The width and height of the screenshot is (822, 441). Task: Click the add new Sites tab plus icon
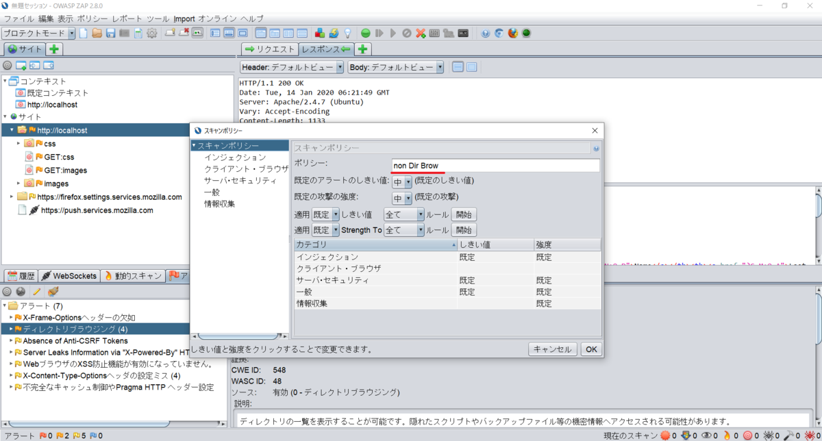click(x=55, y=49)
